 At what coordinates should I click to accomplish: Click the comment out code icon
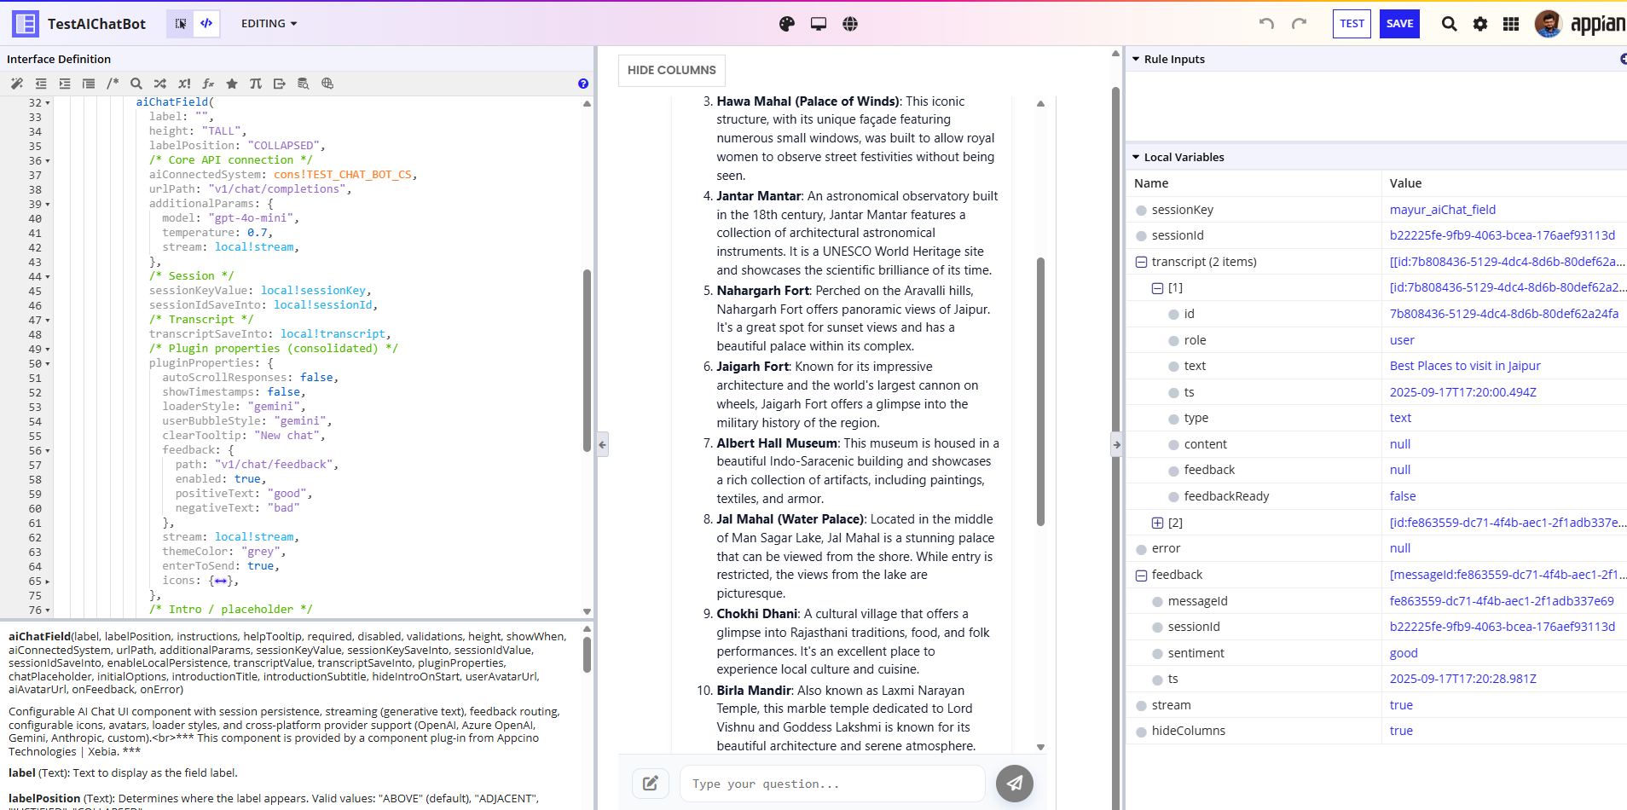[x=113, y=84]
